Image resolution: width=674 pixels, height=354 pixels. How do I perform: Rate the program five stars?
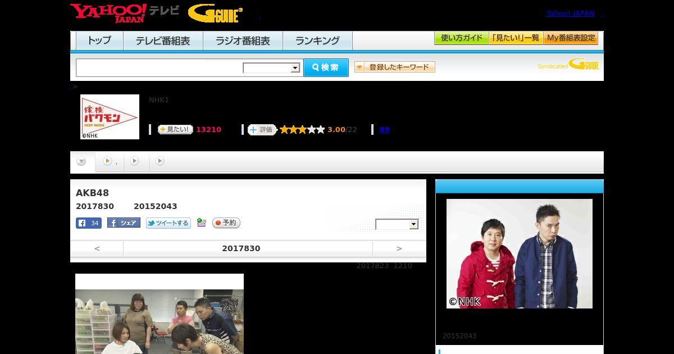click(x=321, y=129)
